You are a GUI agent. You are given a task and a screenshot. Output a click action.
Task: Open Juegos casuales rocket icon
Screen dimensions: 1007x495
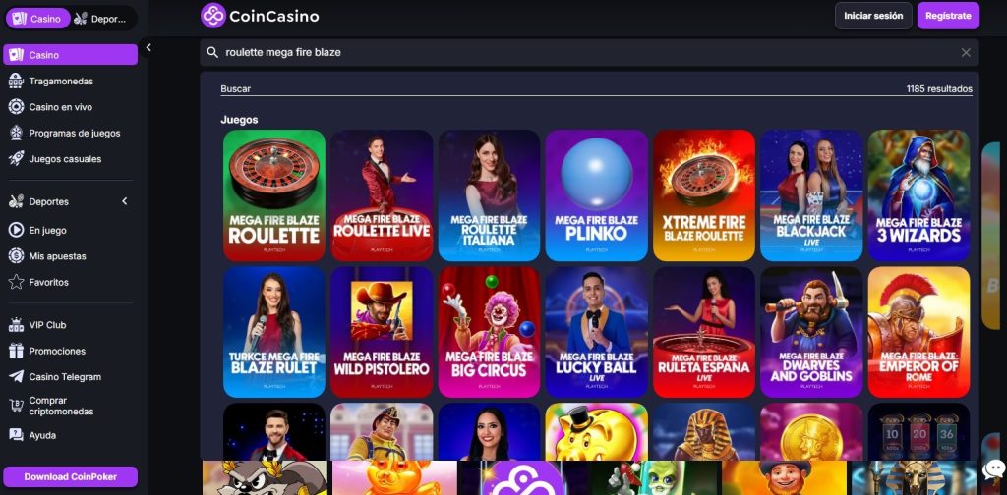(16, 159)
